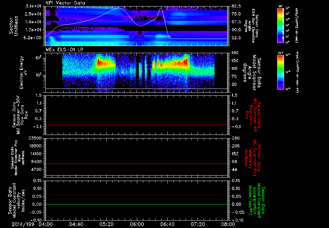Click the "06:00" time tick label
The height and width of the screenshot is (228, 329).
pyautogui.click(x=137, y=224)
